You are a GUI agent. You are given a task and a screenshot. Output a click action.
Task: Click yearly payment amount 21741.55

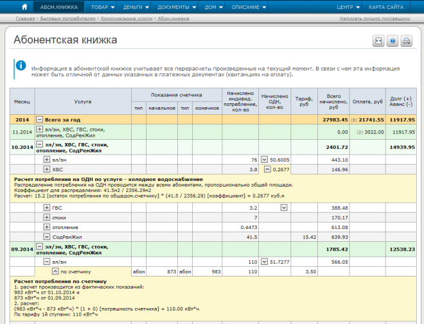(371, 119)
